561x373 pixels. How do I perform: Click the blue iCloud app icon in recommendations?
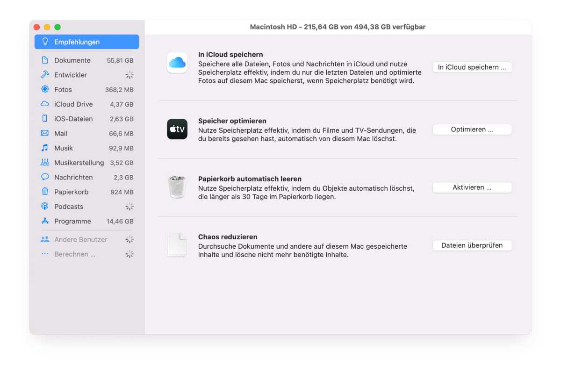pyautogui.click(x=177, y=63)
